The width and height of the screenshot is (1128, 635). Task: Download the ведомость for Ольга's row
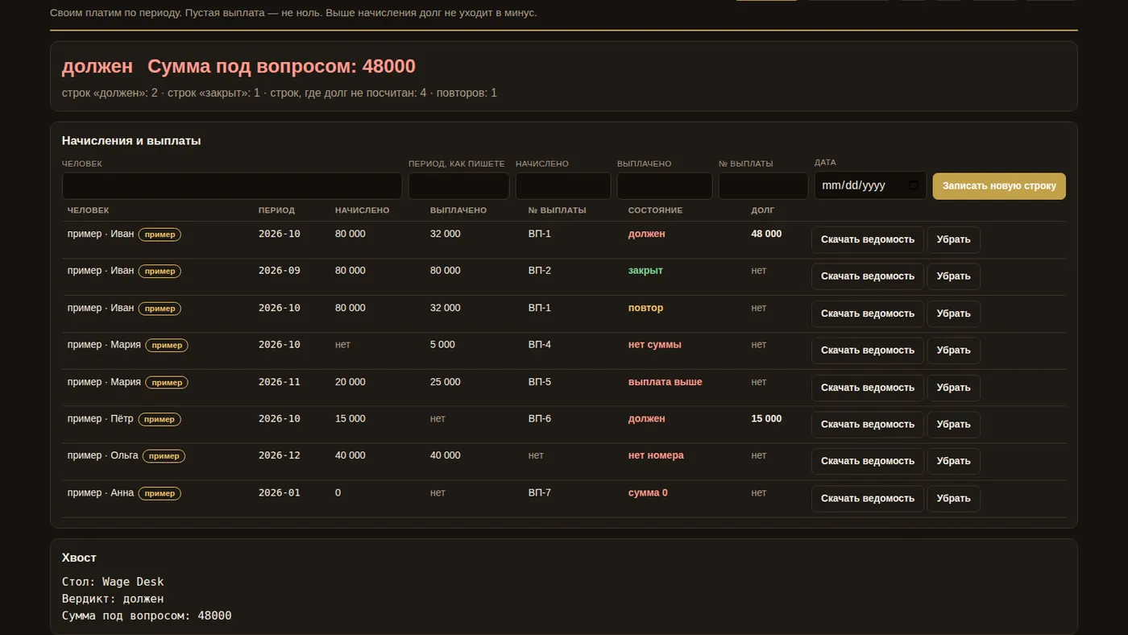click(868, 461)
